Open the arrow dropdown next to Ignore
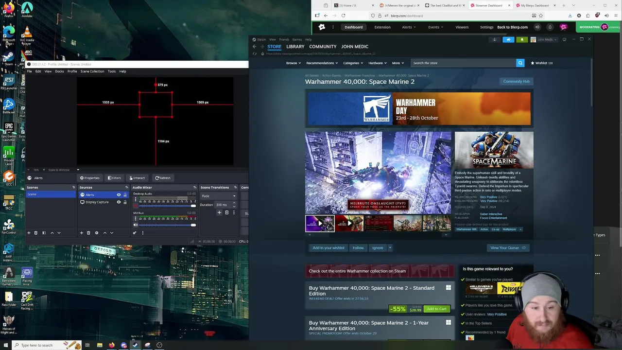The width and height of the screenshot is (622, 350). 390,248
